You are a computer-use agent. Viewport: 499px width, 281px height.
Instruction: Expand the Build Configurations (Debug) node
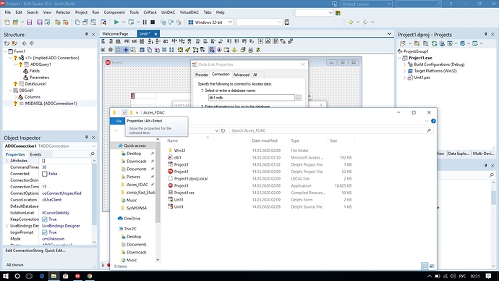coord(405,64)
